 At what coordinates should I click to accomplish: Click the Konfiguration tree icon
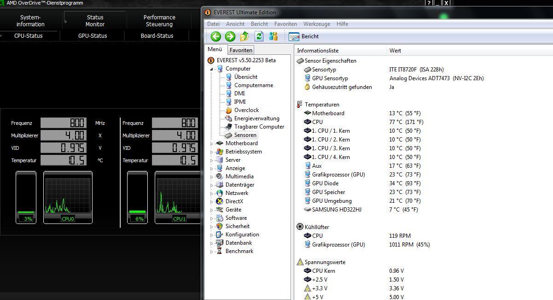pos(220,235)
